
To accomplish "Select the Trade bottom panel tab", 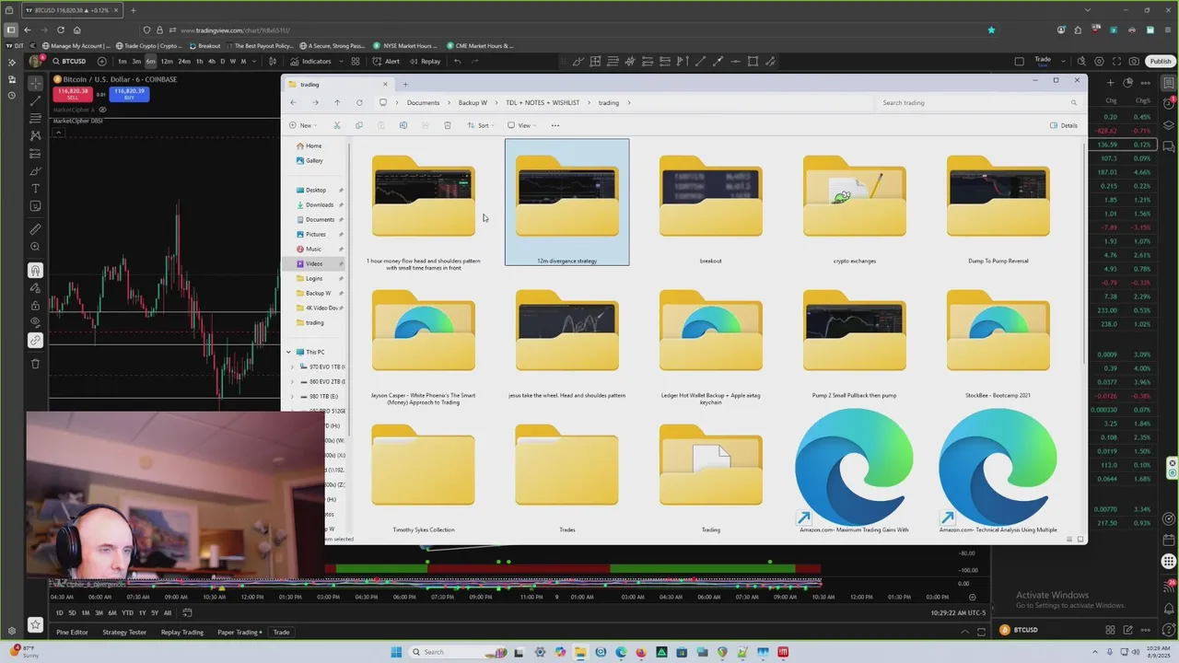I will pyautogui.click(x=281, y=632).
